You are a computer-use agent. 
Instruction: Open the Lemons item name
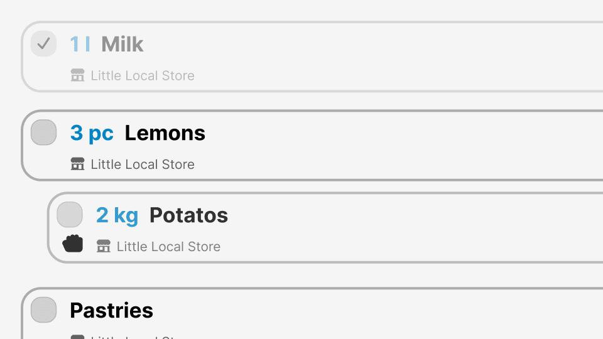tap(165, 133)
